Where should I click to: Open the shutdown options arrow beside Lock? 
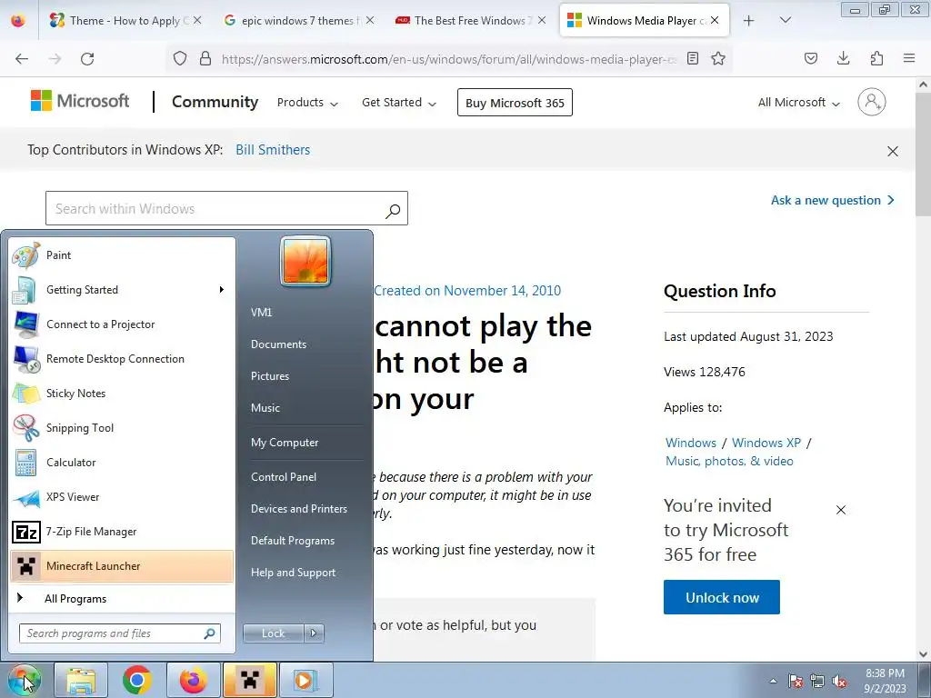click(x=314, y=633)
